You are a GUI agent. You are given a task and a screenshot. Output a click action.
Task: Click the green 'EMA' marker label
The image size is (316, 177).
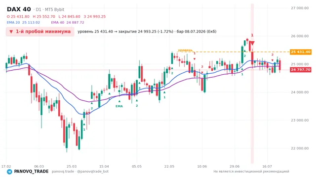tap(119, 106)
